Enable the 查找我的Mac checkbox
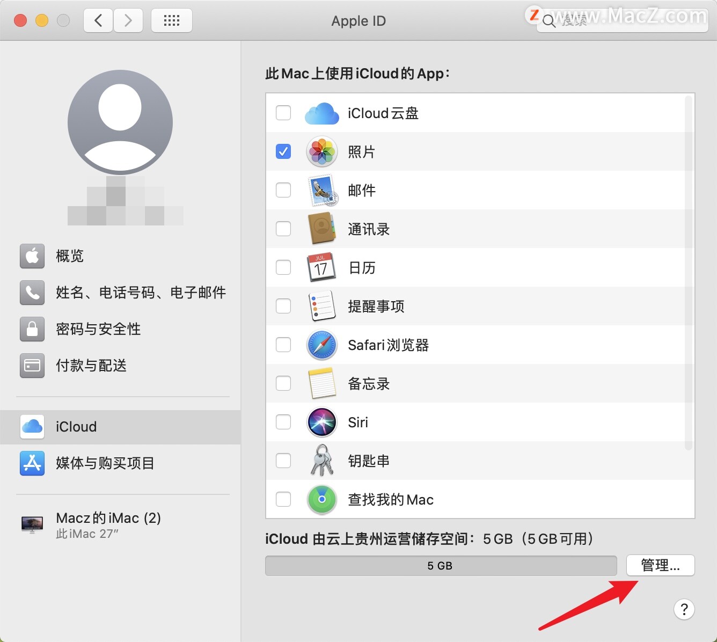The image size is (717, 642). (283, 499)
